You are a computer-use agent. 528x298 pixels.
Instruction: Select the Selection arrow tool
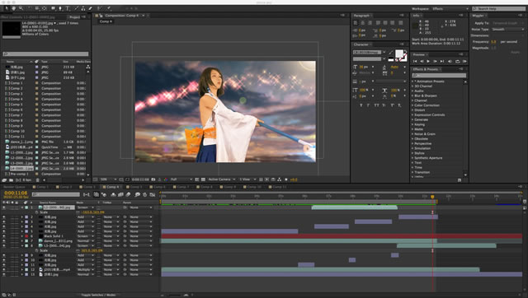pos(7,8)
